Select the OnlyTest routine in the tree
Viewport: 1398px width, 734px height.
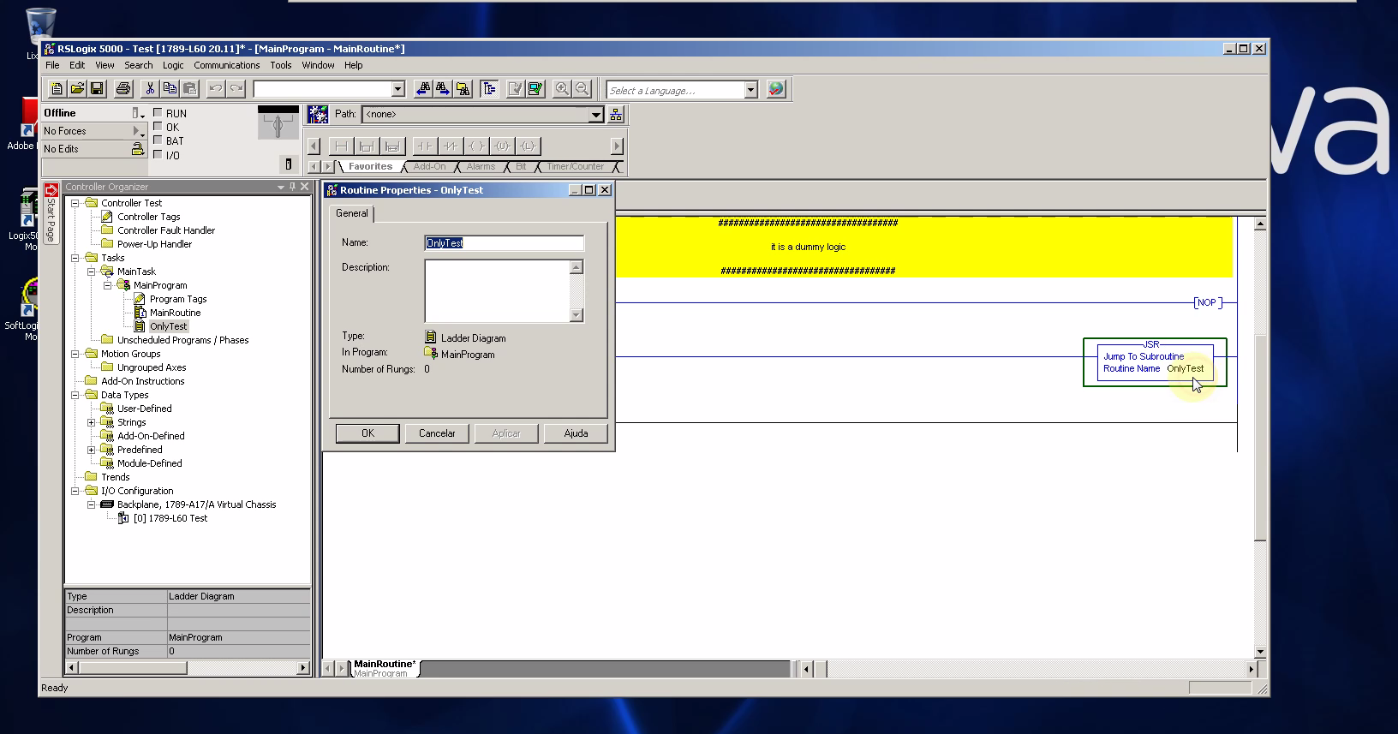168,326
